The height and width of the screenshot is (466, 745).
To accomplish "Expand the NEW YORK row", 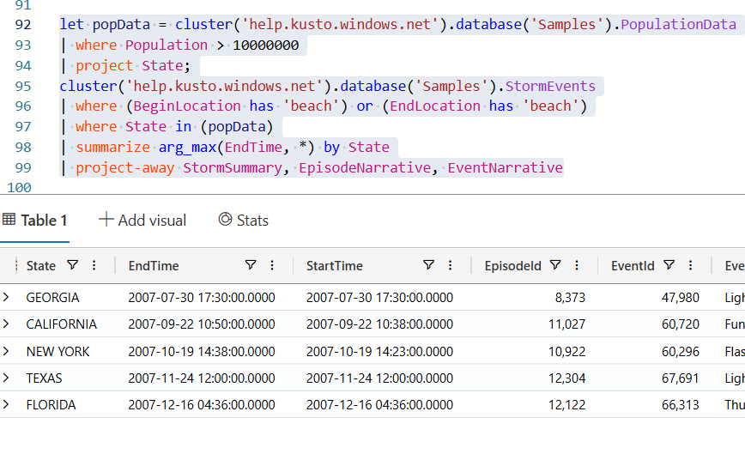I will [7, 351].
